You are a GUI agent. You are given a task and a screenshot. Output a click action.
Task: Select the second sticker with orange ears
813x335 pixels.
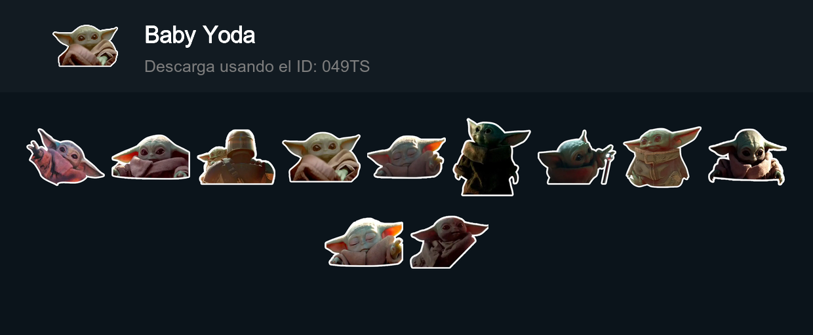[x=151, y=156]
